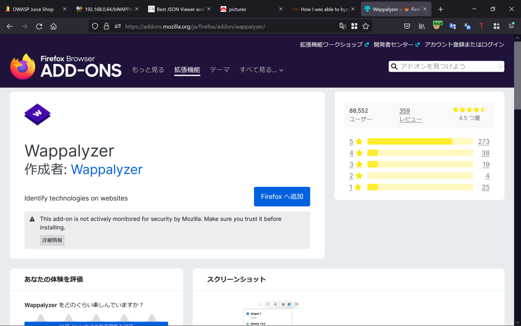Click the Firefox Add-ons logo
This screenshot has height=326, width=521.
coord(66,67)
